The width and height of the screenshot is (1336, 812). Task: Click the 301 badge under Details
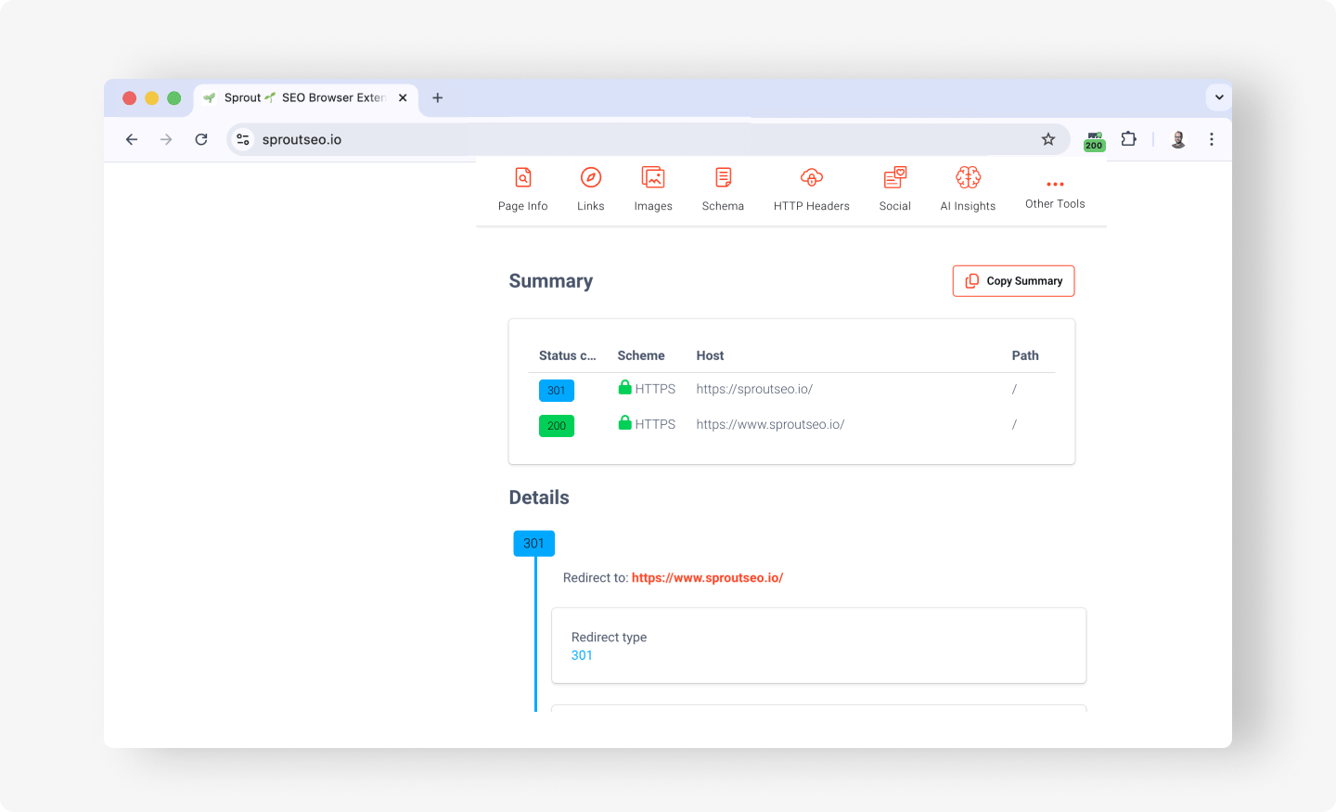tap(534, 544)
